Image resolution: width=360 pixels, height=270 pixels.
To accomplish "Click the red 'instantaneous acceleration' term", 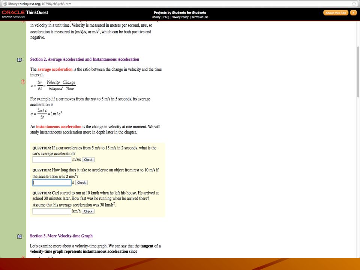I will tap(58, 127).
